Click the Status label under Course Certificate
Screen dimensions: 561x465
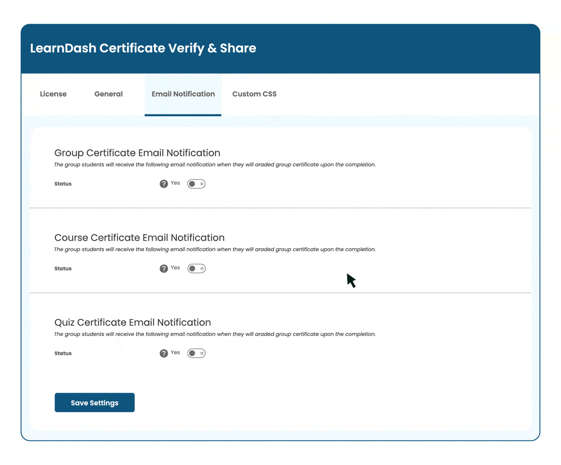[x=63, y=269]
